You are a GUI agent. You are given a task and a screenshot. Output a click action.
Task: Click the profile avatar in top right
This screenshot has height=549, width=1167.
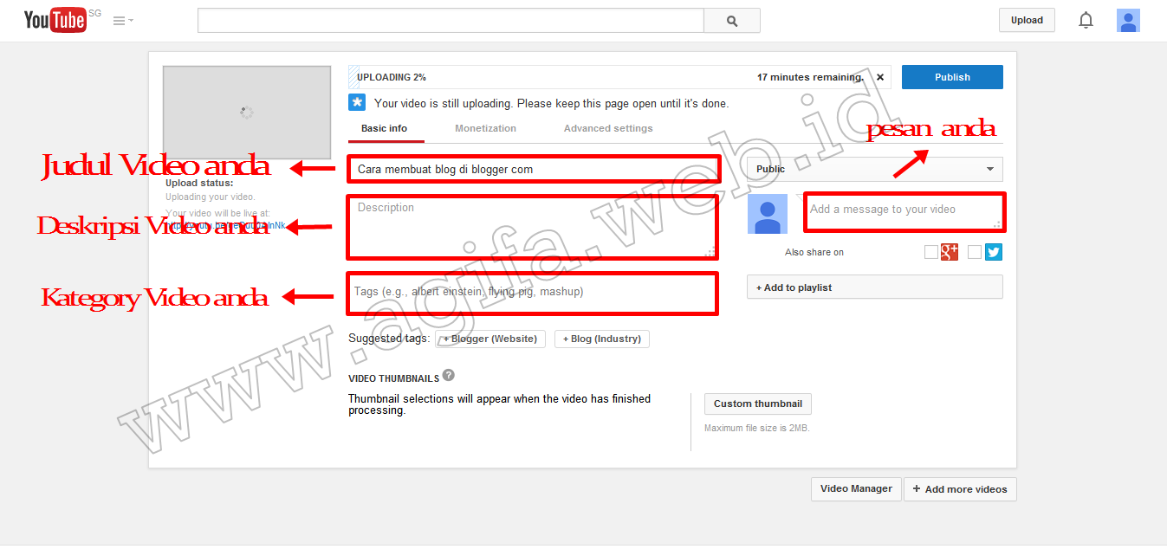coord(1128,20)
